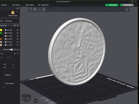The width and height of the screenshot is (139, 104).
Task: Click the beige filament 12 color swatch
Action: click(x=1, y=45)
